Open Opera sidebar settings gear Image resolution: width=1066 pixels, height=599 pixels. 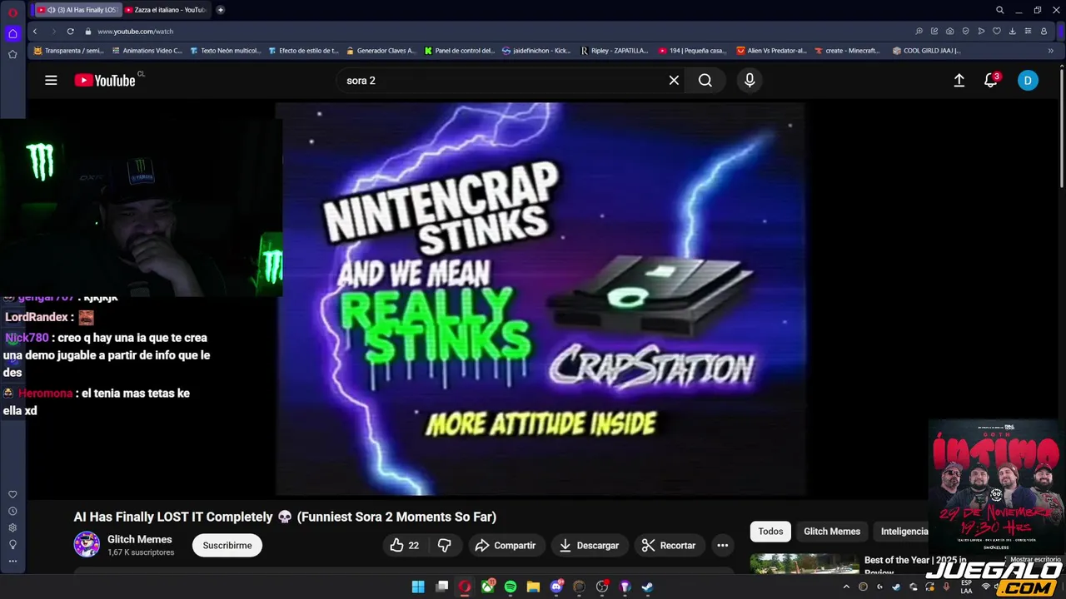12,527
